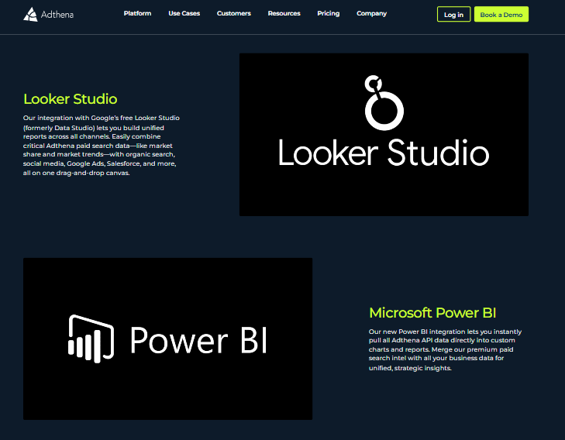This screenshot has width=565, height=440.
Task: Open the Use Cases dropdown menu
Action: [x=184, y=14]
